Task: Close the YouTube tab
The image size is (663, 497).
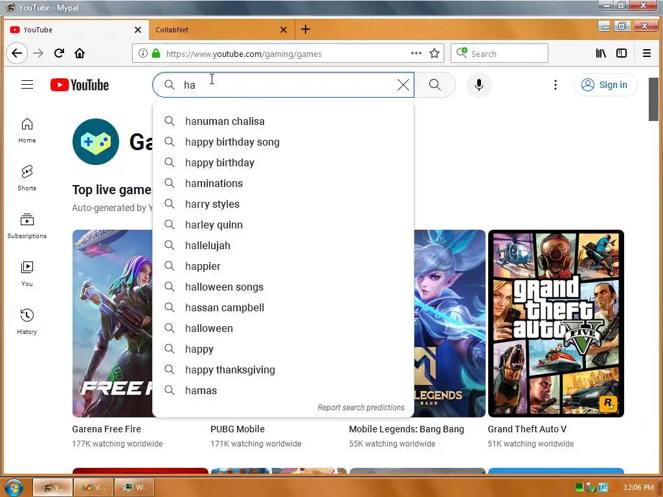Action: 138,30
